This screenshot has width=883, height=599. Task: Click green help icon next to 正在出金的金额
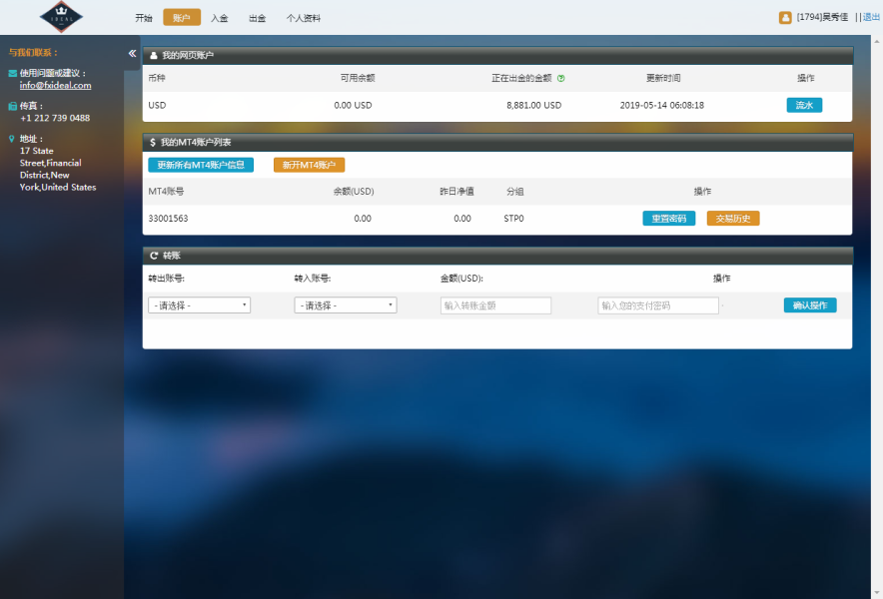(561, 78)
